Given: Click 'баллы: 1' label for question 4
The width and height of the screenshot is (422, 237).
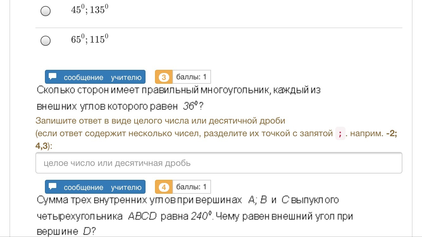Looking at the screenshot, I should [x=191, y=187].
